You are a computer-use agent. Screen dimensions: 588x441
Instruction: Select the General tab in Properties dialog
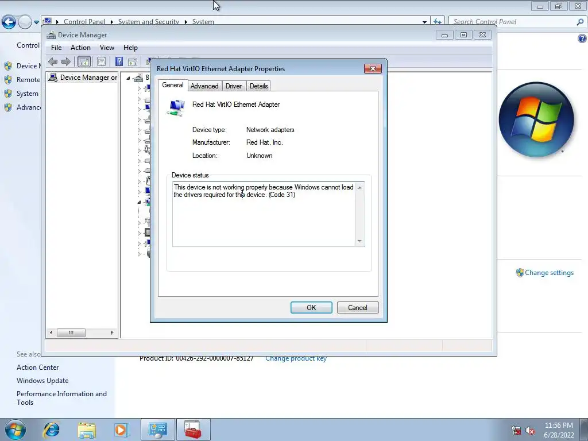pyautogui.click(x=172, y=85)
